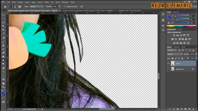This screenshot has width=198, height=111.
Task: Open layer blend mode Normal dropdown
Action: tap(175, 54)
